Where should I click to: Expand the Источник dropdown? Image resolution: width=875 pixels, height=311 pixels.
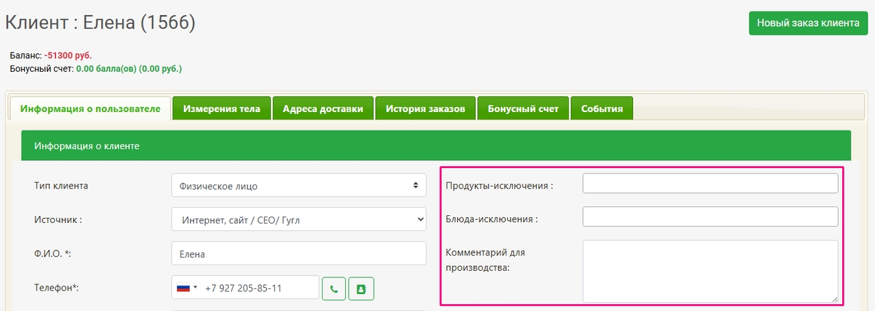298,220
